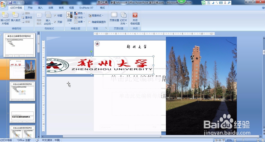
Task: Select the third title-and-content layout thumbnail
Action: tap(23, 91)
